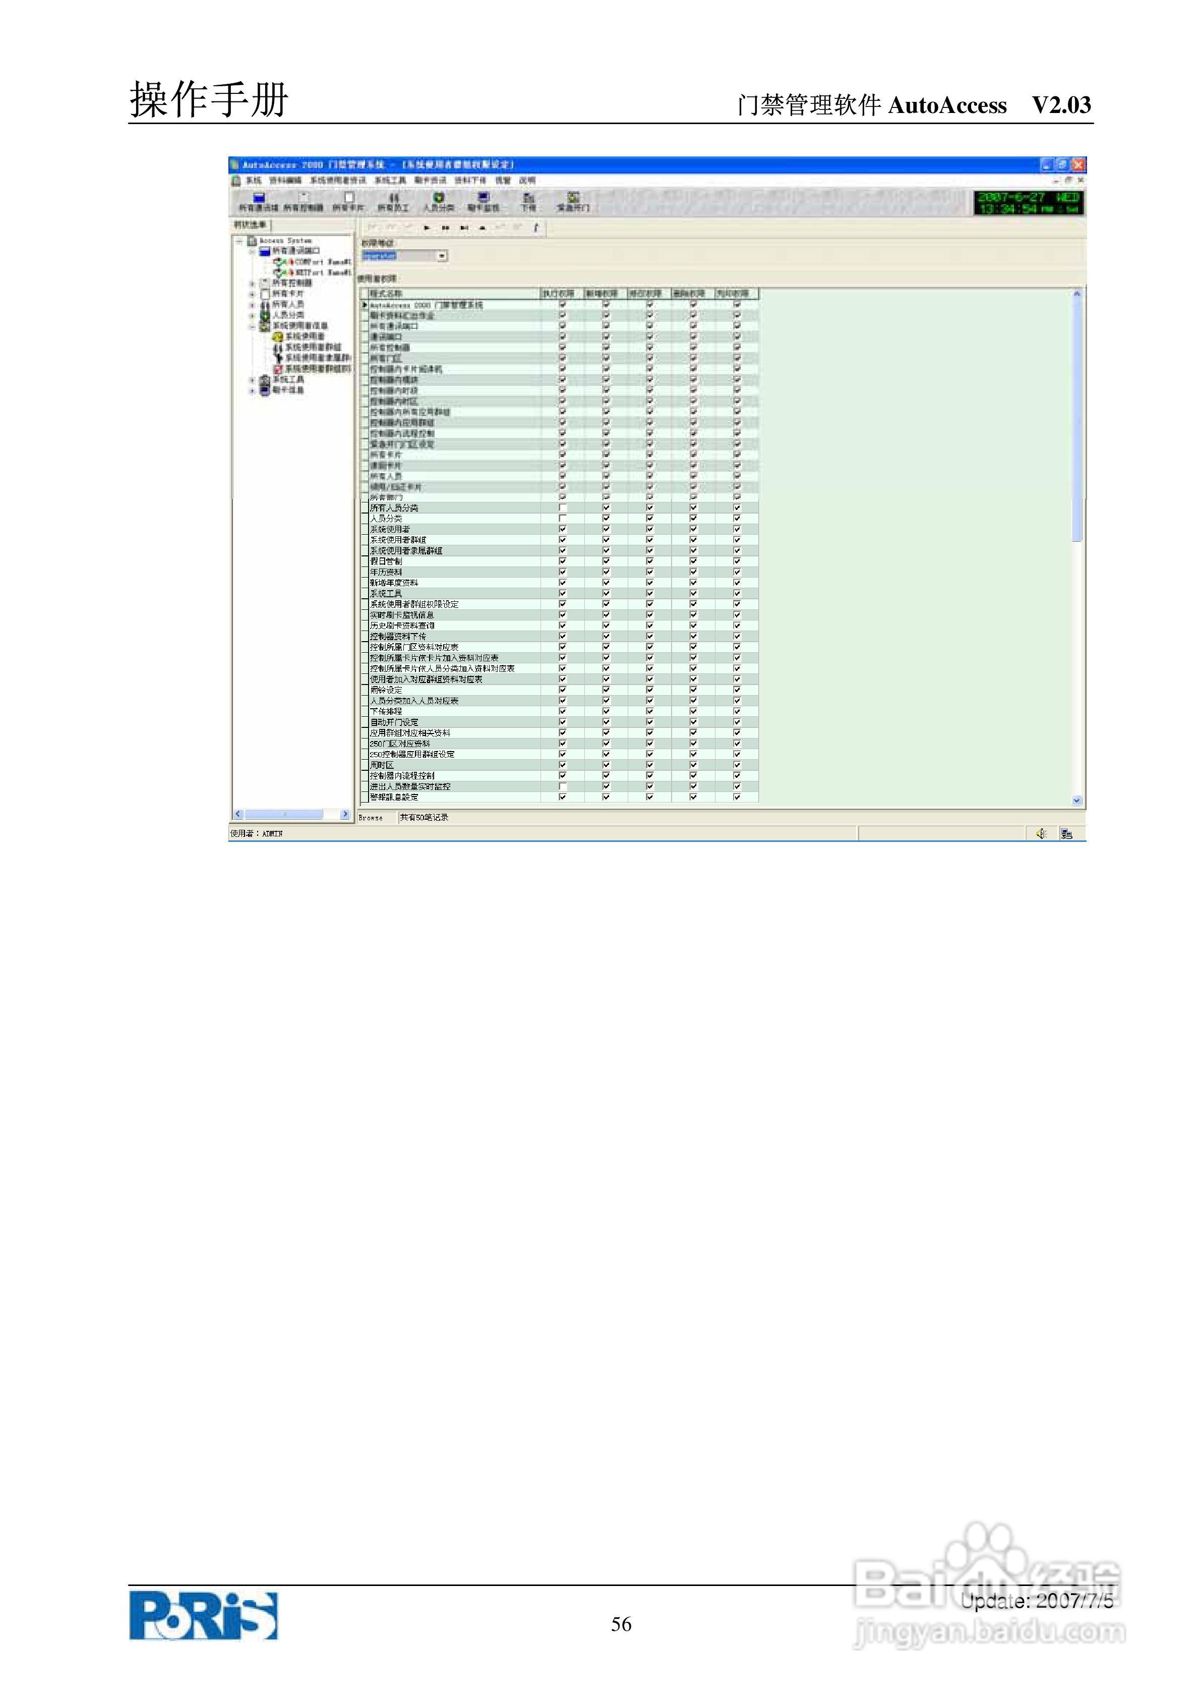Go to next record with the play arrow
The width and height of the screenshot is (1200, 1699).
click(x=427, y=228)
